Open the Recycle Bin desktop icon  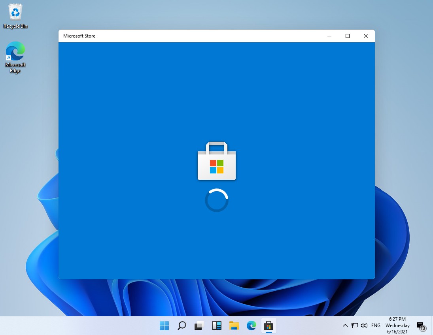click(15, 16)
